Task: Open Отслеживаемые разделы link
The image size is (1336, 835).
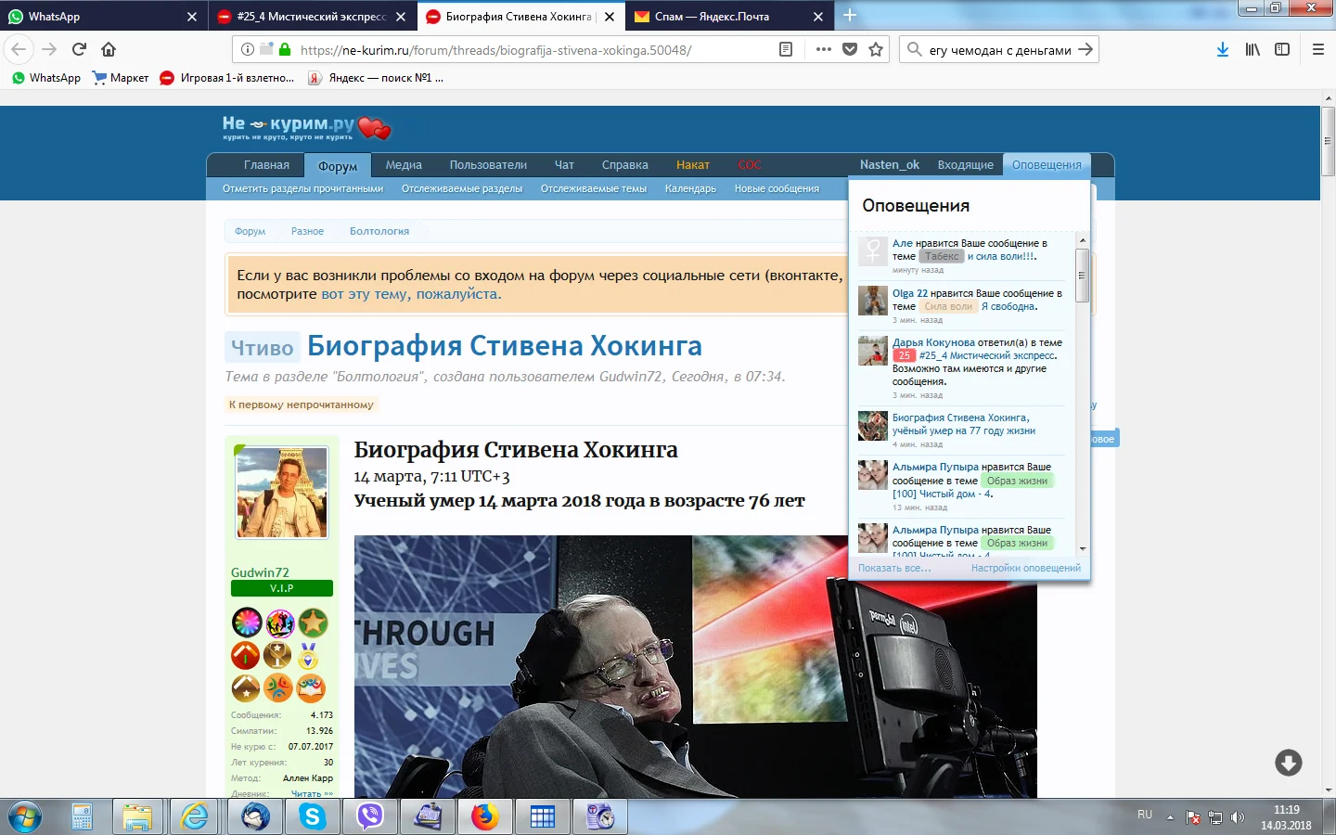Action: [x=462, y=188]
